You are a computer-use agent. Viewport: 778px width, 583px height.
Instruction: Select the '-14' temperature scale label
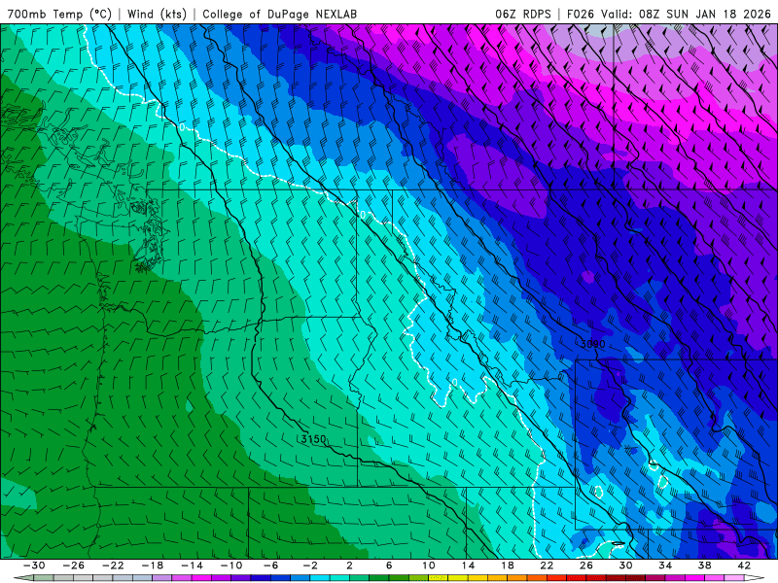click(192, 566)
